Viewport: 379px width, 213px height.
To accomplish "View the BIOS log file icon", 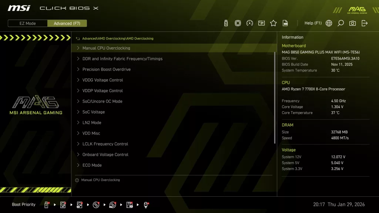I will point(285,23).
